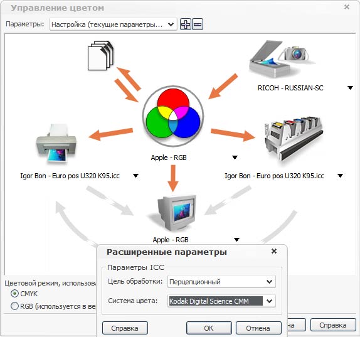Open the Система цвета dropdown
The width and height of the screenshot is (360, 337).
[221, 301]
